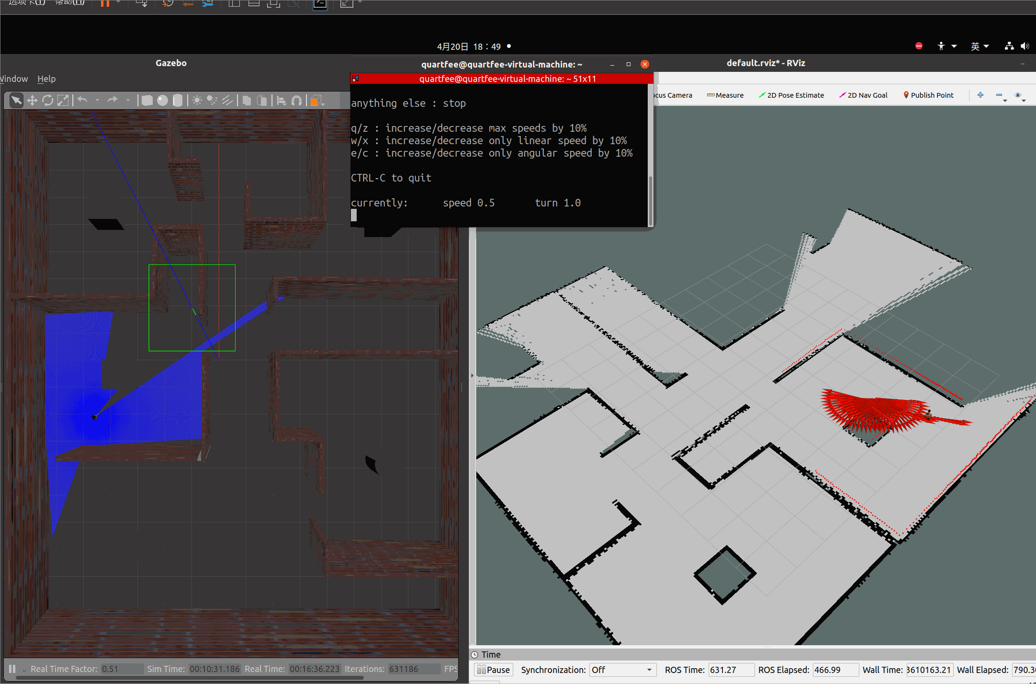
Task: Add a point light in Gazebo
Action: pyautogui.click(x=197, y=100)
